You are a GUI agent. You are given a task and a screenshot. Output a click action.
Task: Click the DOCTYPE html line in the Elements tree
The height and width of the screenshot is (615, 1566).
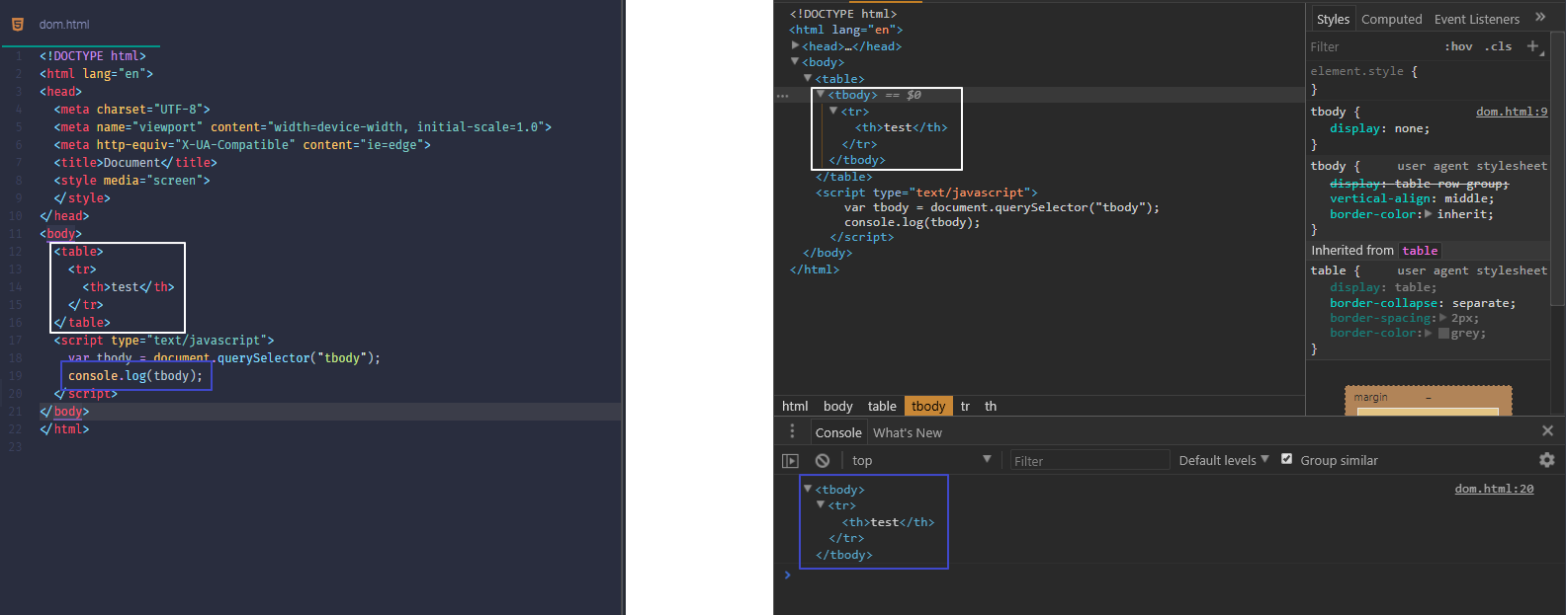pyautogui.click(x=843, y=14)
